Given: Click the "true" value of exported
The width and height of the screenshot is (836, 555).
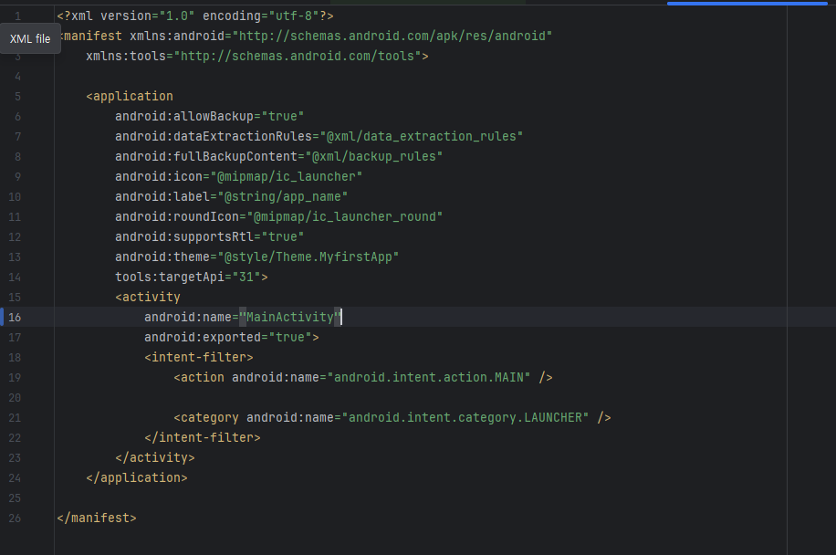Looking at the screenshot, I should coord(290,338).
